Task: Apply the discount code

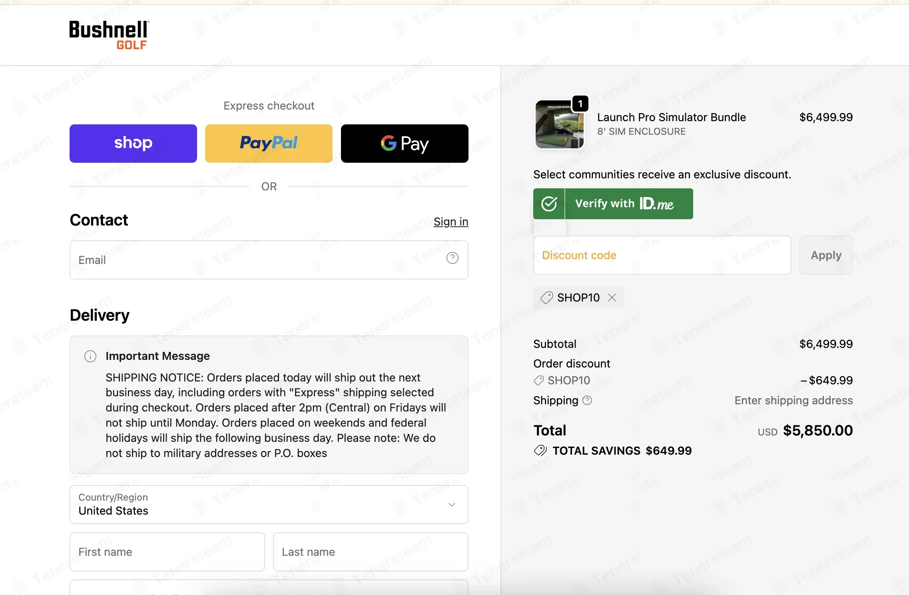Action: click(x=826, y=255)
